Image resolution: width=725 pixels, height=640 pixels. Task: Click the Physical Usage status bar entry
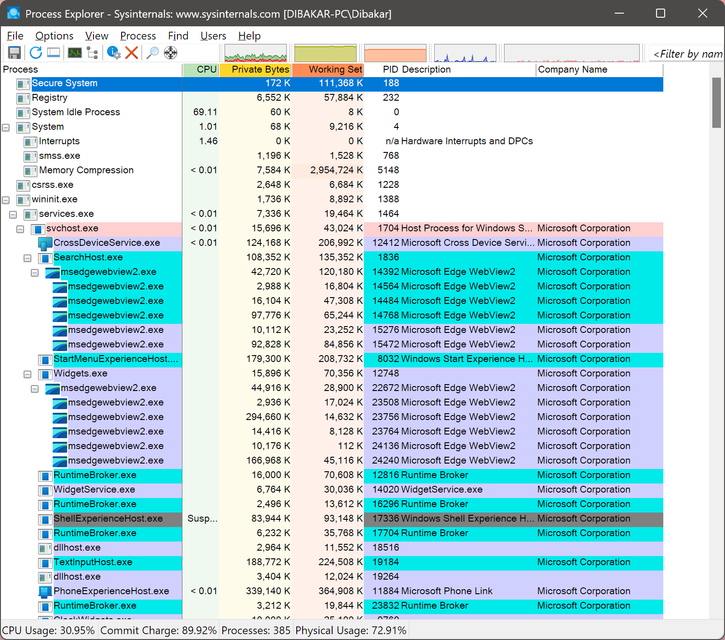pyautogui.click(x=351, y=630)
